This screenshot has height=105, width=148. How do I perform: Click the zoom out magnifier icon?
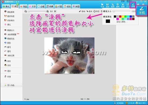[x=26, y=11]
